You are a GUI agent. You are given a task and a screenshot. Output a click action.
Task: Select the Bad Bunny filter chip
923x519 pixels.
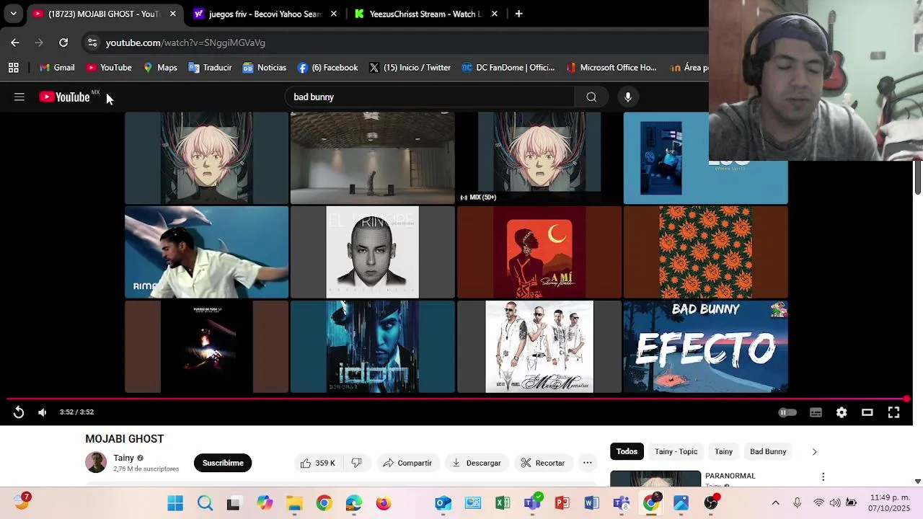(768, 451)
